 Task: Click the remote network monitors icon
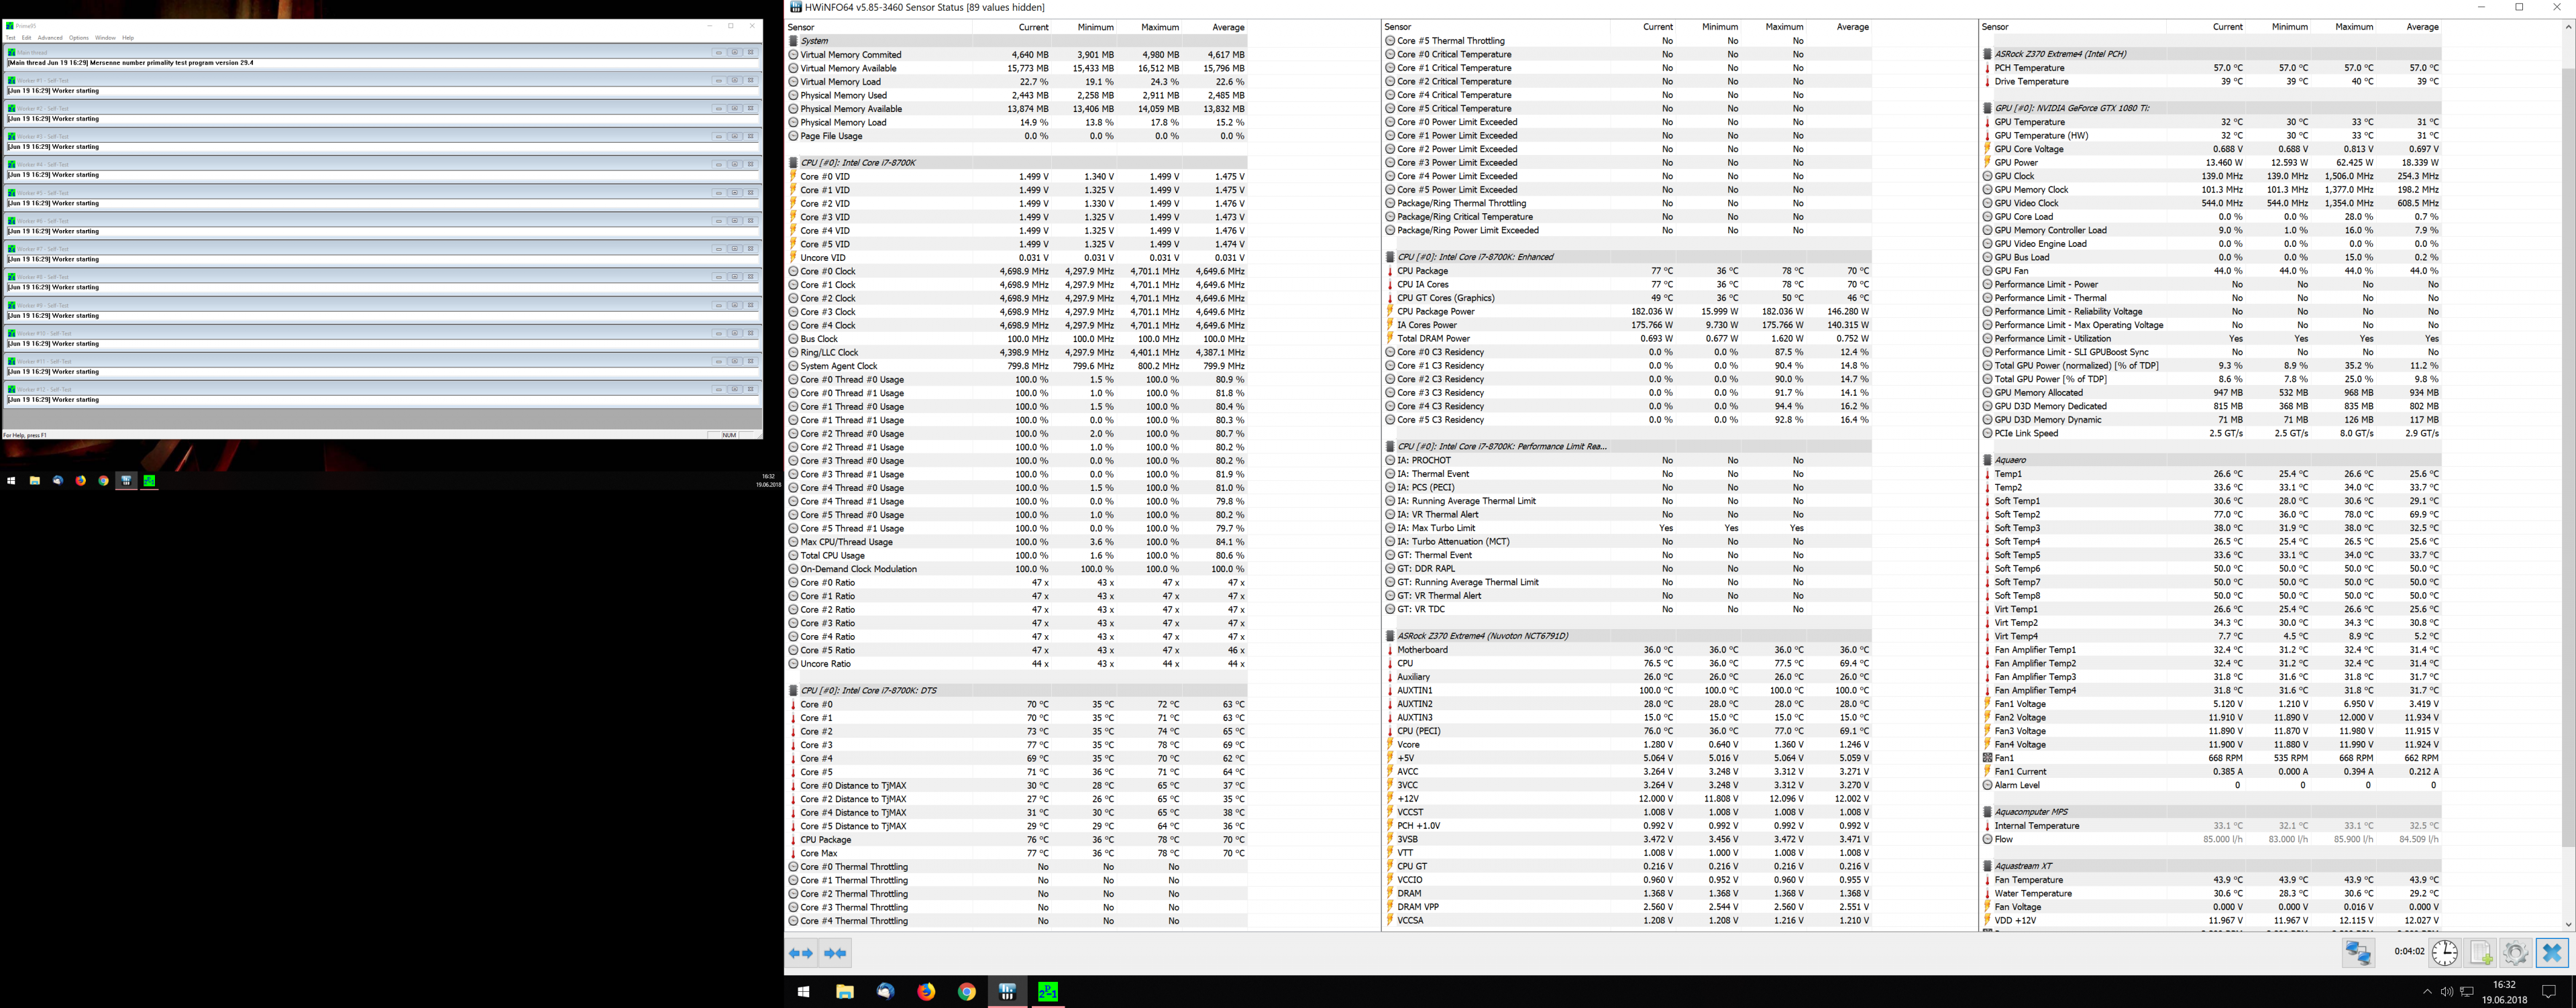tap(2358, 952)
